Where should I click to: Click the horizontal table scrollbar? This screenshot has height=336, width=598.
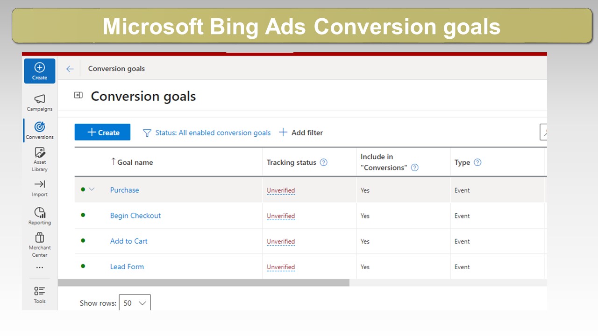point(204,283)
